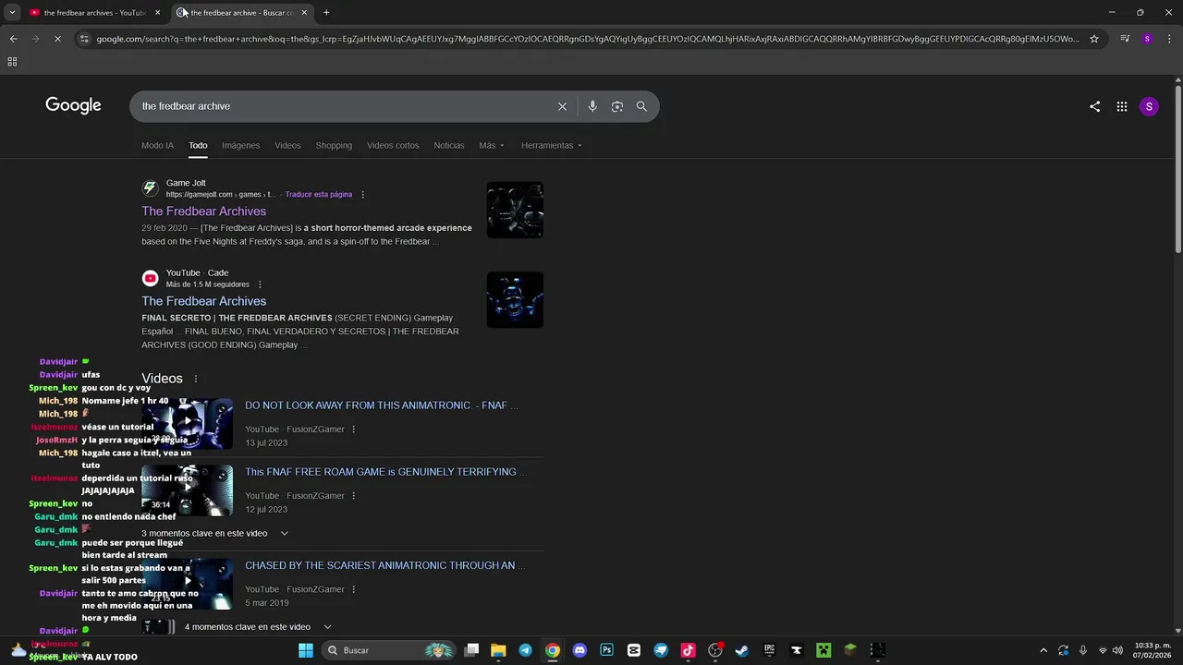Screen dimensions: 1183x665
Task: Click the Game Jolt result thumbnail image
Action: [515, 210]
